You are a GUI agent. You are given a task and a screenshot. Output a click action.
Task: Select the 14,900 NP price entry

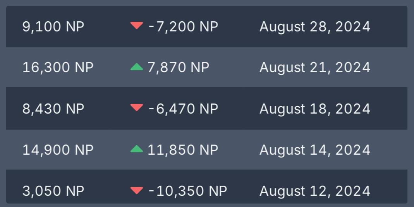(x=58, y=150)
